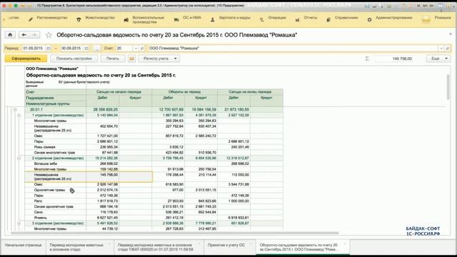Viewport: 457px width, 257px height.
Task: Navigate back with the left arrow
Action: point(24,35)
